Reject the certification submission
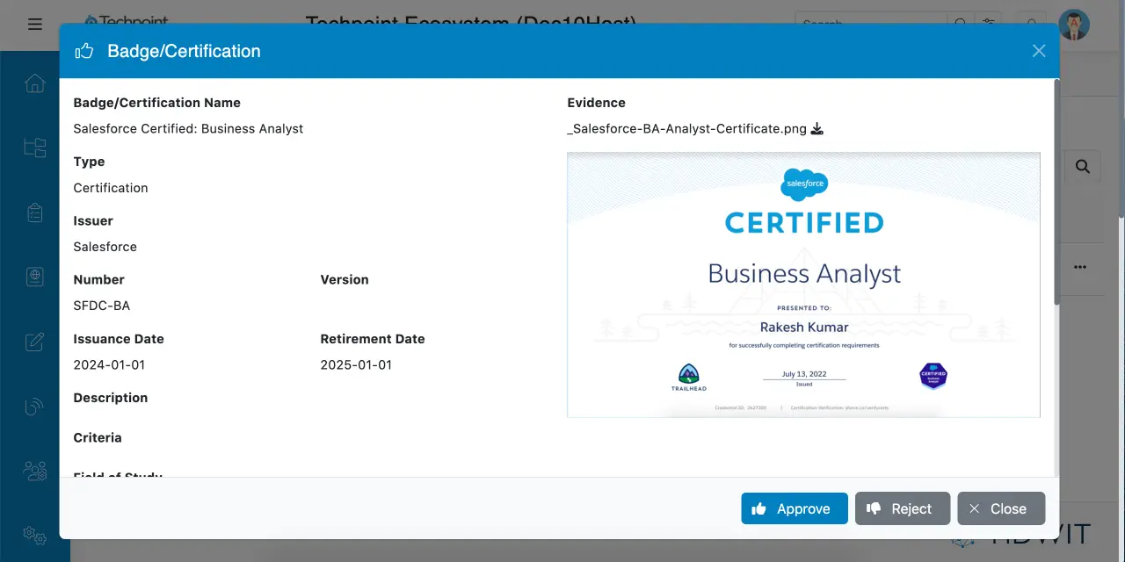The image size is (1125, 562). click(903, 508)
